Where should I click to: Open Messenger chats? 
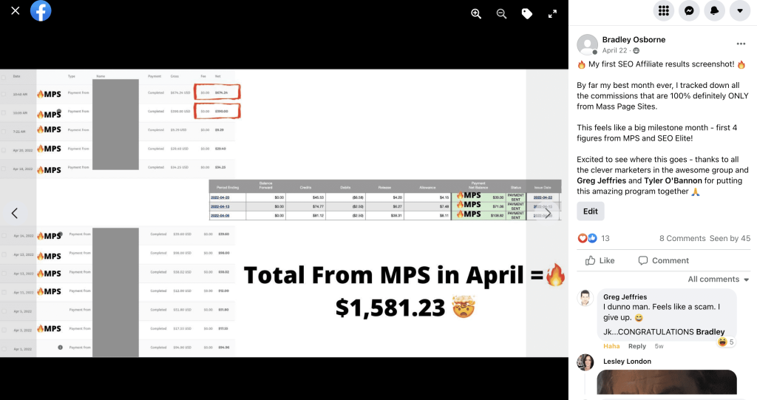[x=689, y=10]
